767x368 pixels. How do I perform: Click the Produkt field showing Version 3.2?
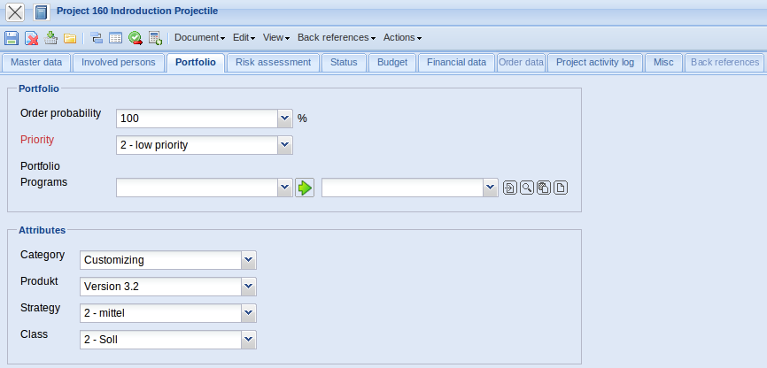click(x=159, y=287)
